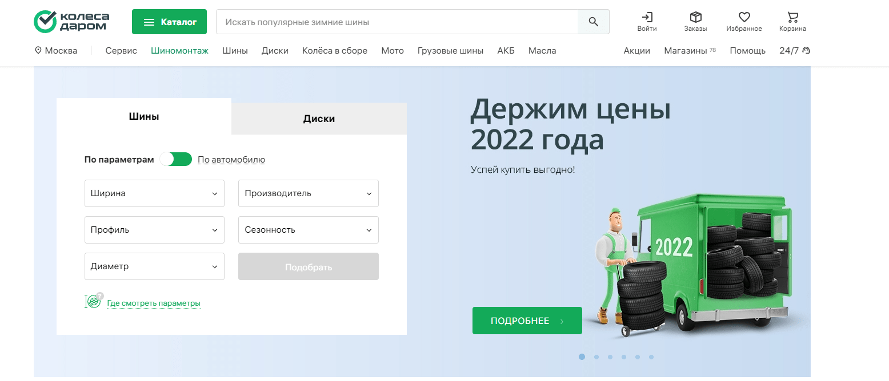Expand the Сезонность dropdown
Viewport: 889px width, 381px height.
tap(309, 230)
